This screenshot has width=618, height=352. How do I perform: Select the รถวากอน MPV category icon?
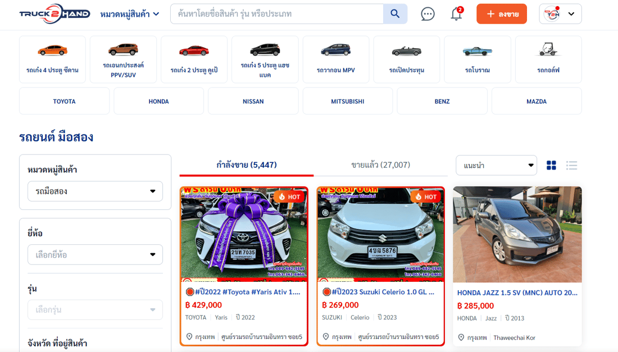click(336, 60)
